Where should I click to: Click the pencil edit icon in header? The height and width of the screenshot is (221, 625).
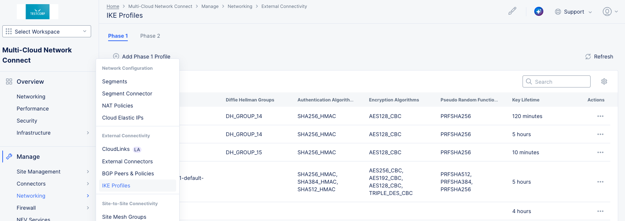pyautogui.click(x=512, y=11)
